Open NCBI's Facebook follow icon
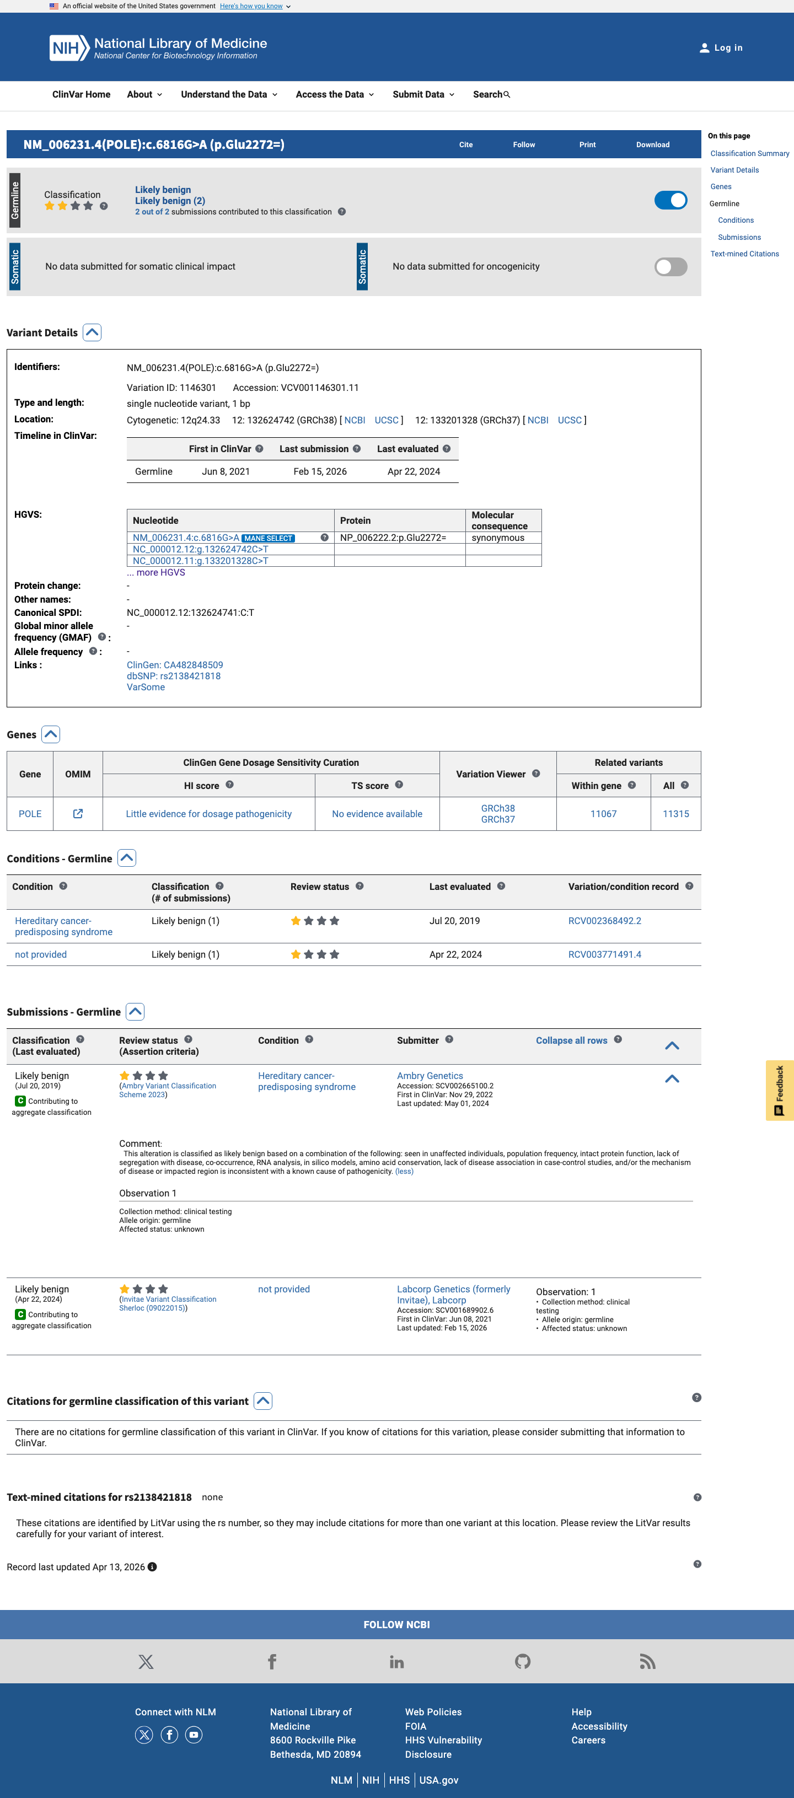 (x=272, y=1662)
